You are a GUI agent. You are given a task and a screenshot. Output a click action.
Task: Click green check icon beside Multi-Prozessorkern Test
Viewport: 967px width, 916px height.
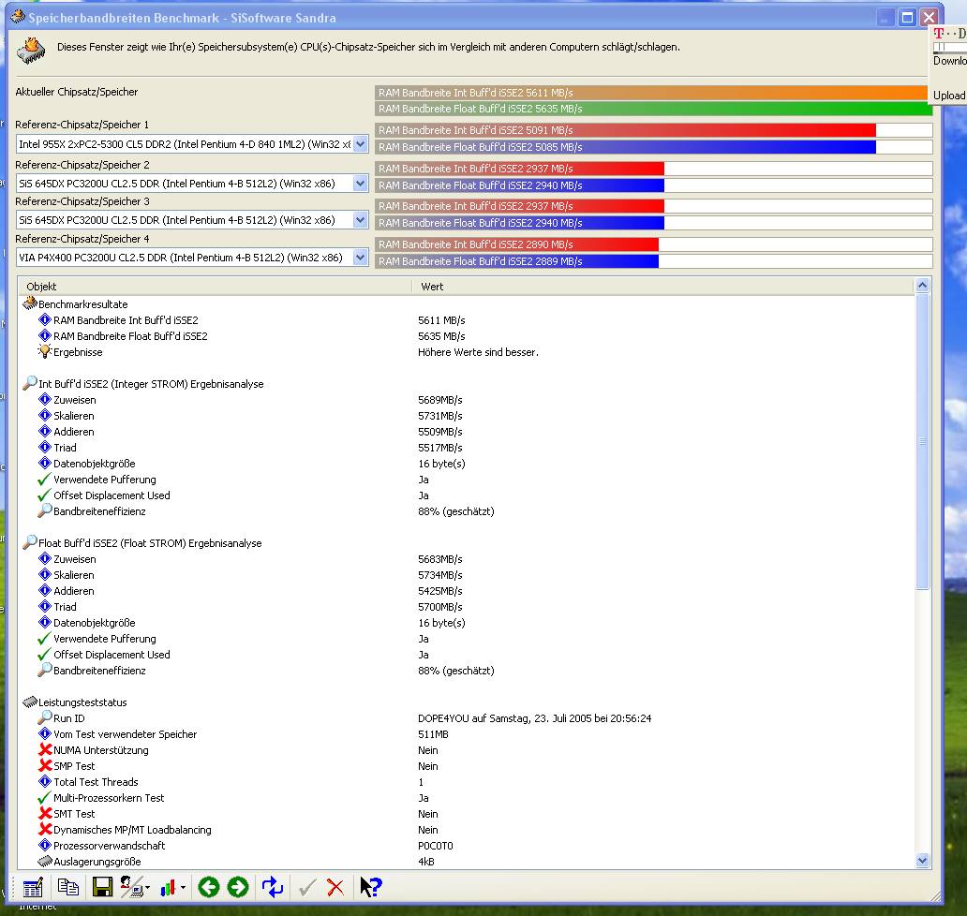coord(44,797)
